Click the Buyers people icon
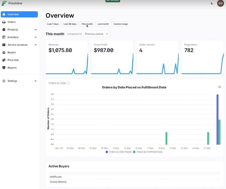 pyautogui.click(x=4, y=52)
